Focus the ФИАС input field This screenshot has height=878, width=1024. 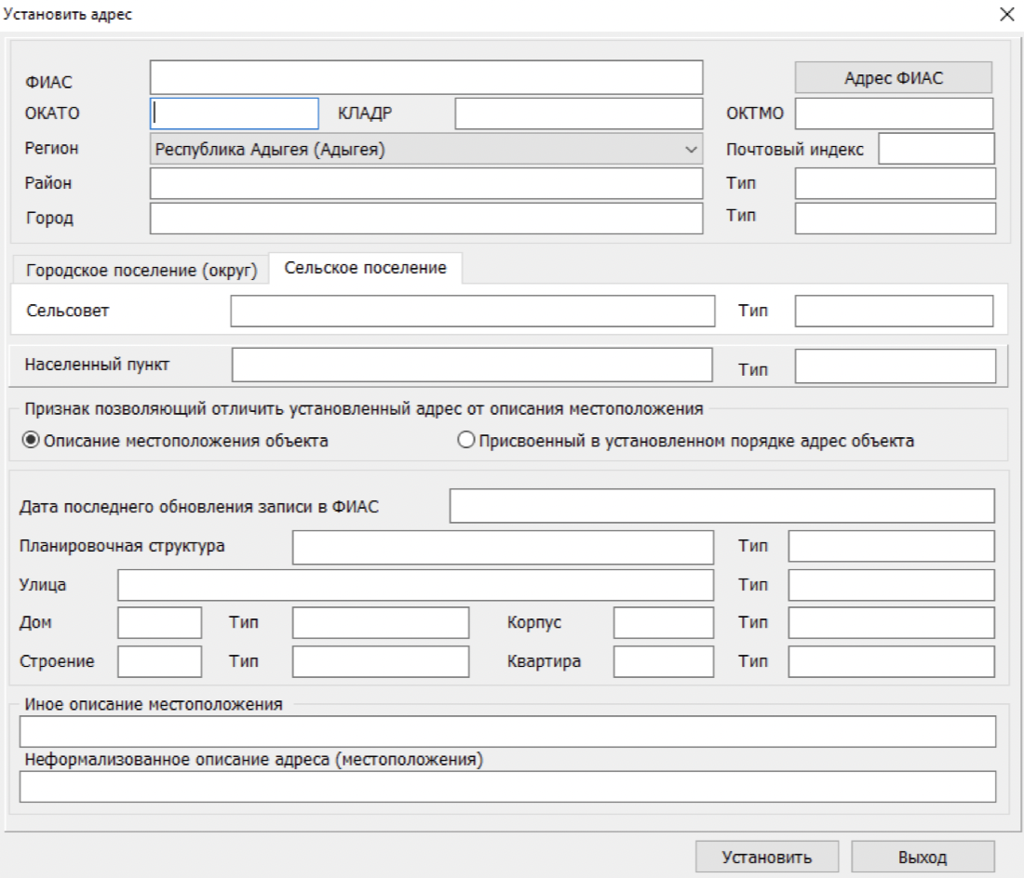[x=425, y=78]
